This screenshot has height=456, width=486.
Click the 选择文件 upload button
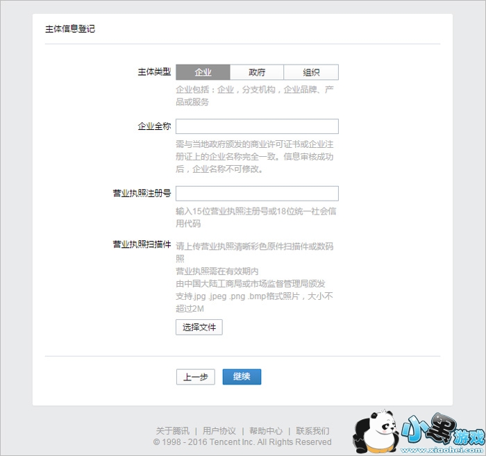(199, 327)
